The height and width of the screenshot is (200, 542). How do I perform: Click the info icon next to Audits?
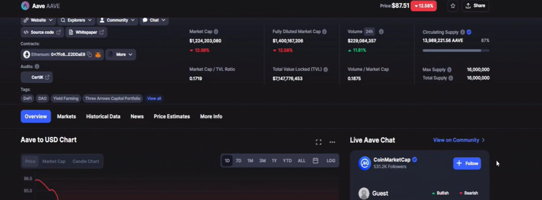pyautogui.click(x=37, y=66)
